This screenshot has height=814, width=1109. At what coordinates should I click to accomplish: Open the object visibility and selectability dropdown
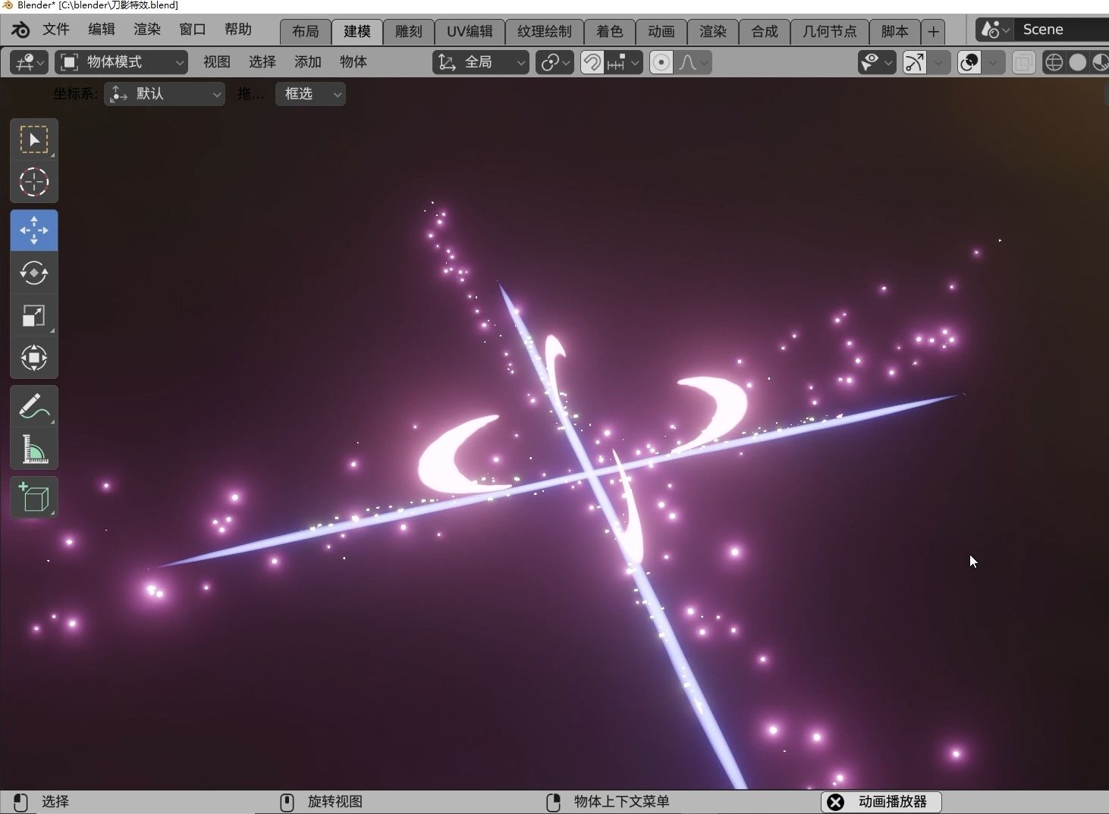point(876,62)
